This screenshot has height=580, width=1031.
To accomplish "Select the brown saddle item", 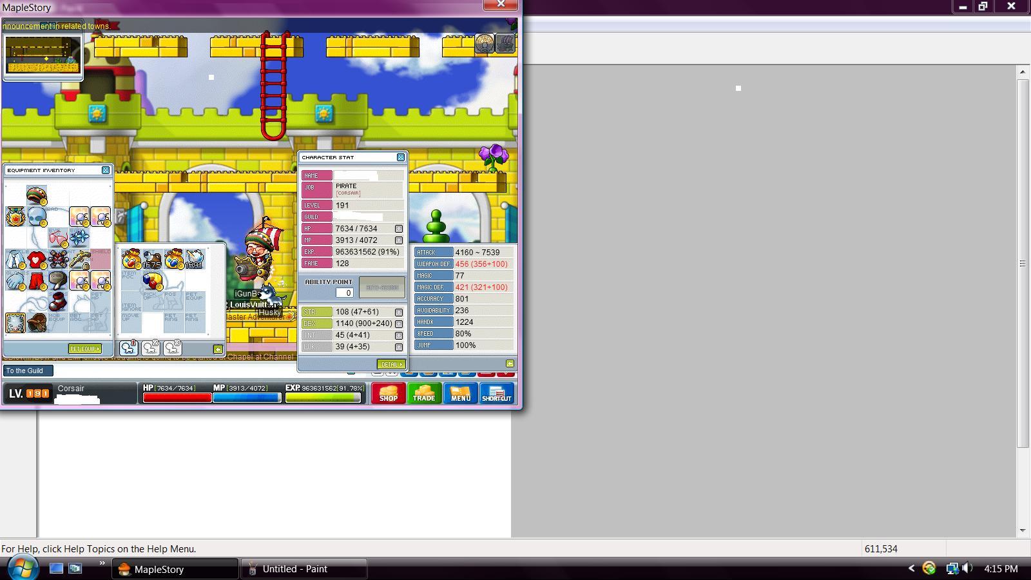I will [37, 323].
